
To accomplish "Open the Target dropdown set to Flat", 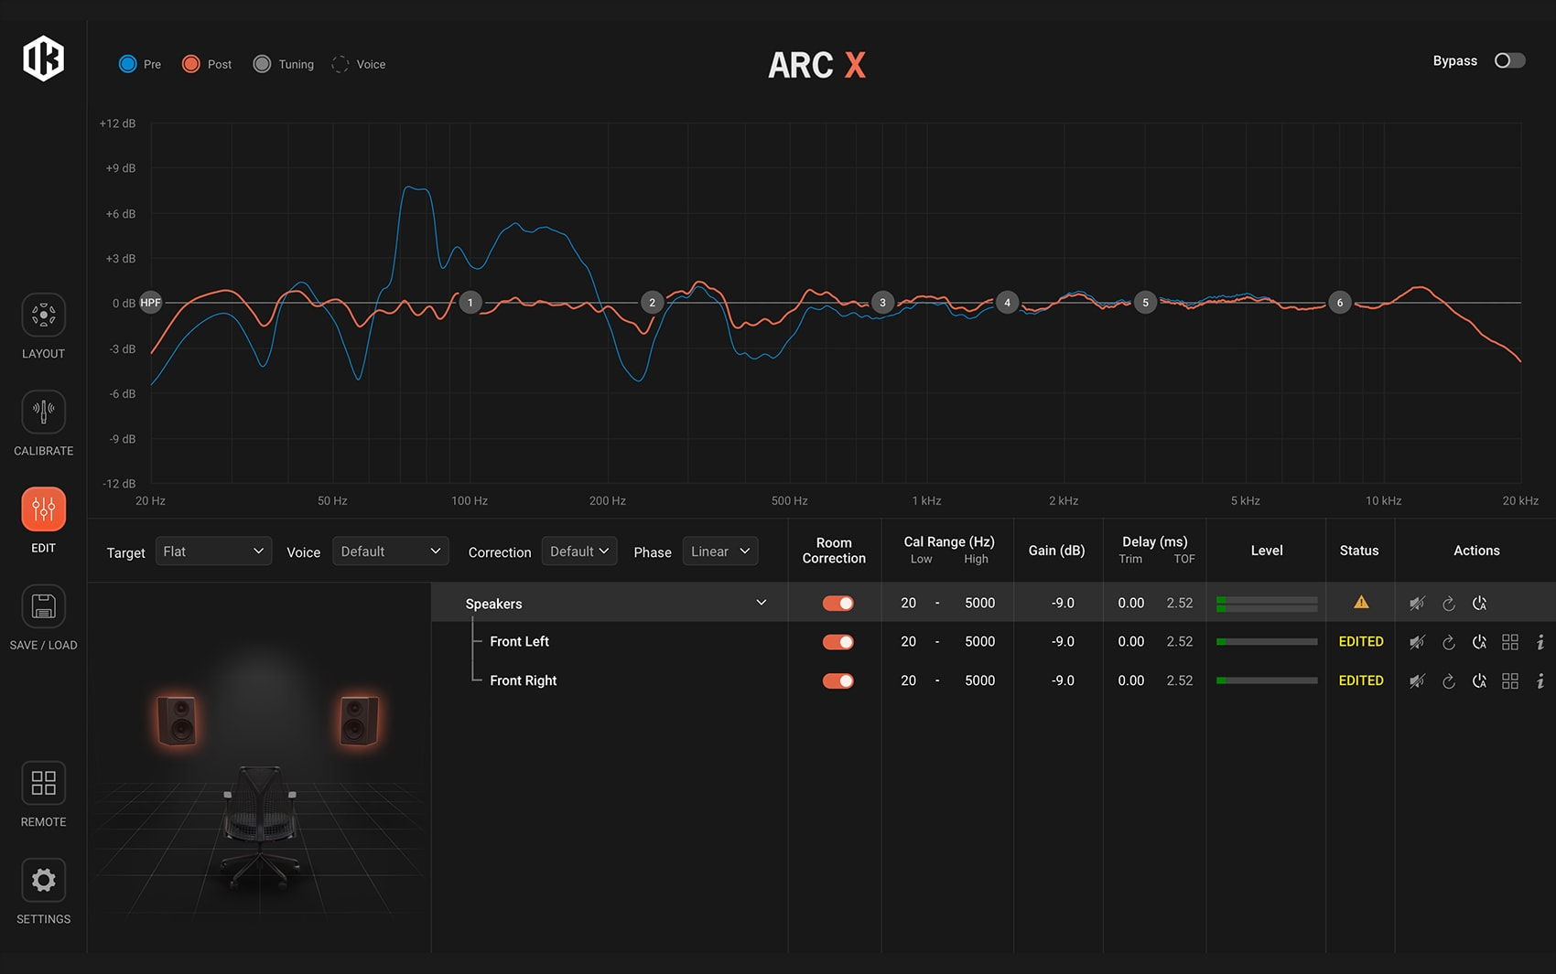I will (212, 551).
